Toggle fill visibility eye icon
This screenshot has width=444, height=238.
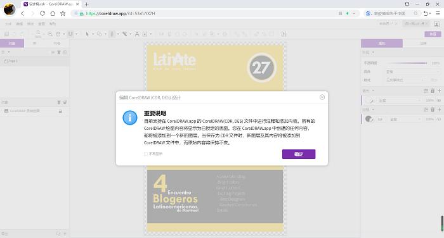coord(439,101)
